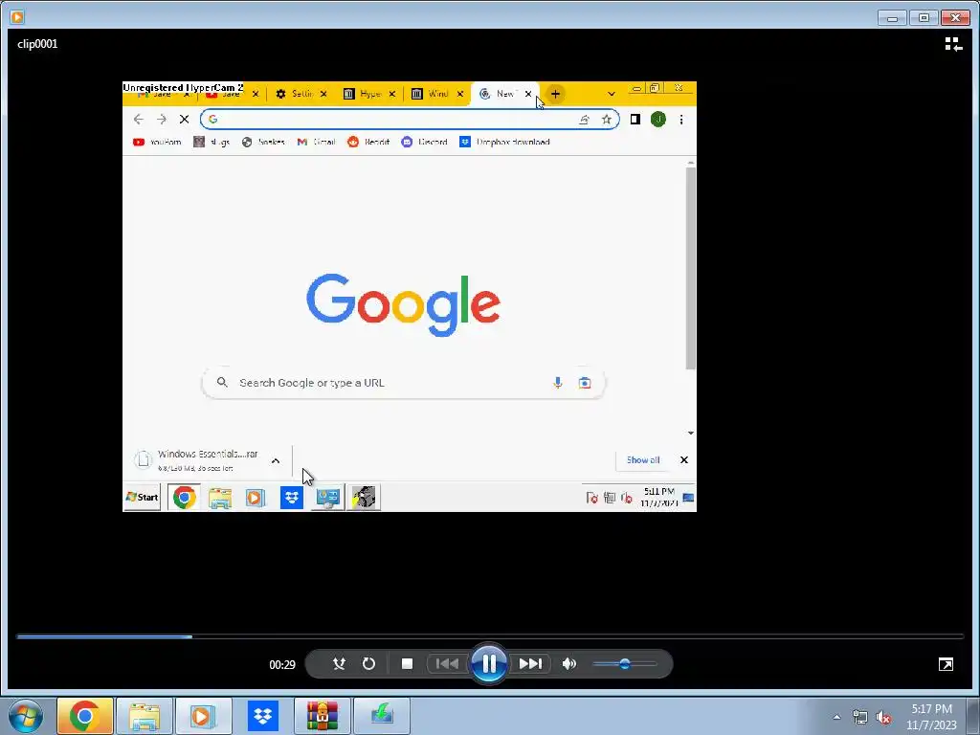Open the Media Player window menu icon

click(x=17, y=16)
